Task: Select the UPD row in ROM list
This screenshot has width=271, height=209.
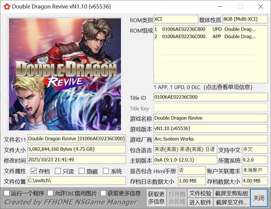Action: (206, 29)
